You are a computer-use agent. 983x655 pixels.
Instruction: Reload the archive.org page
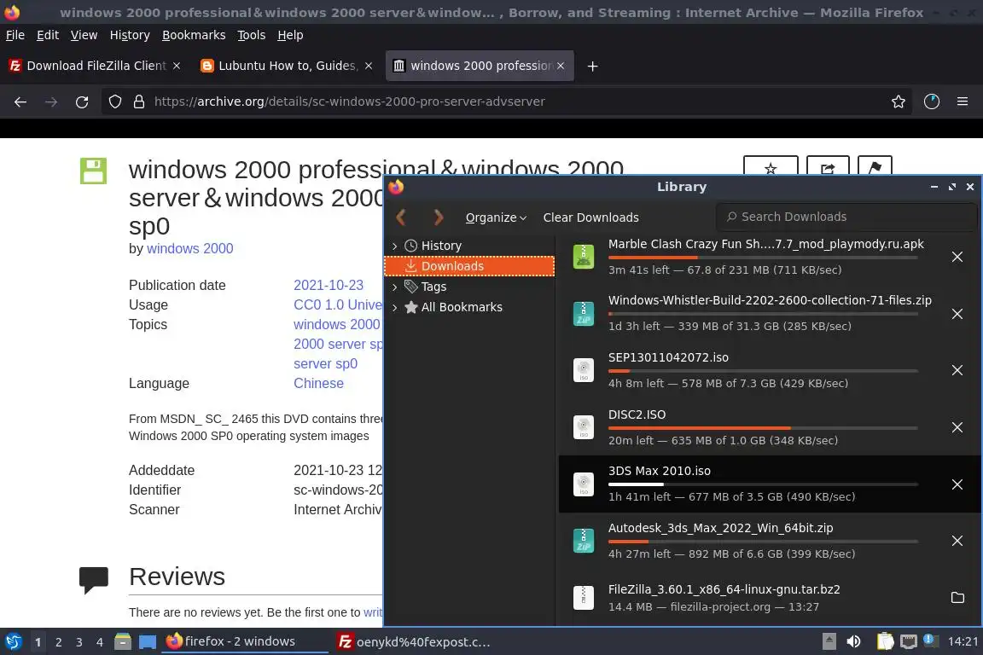[x=82, y=101]
